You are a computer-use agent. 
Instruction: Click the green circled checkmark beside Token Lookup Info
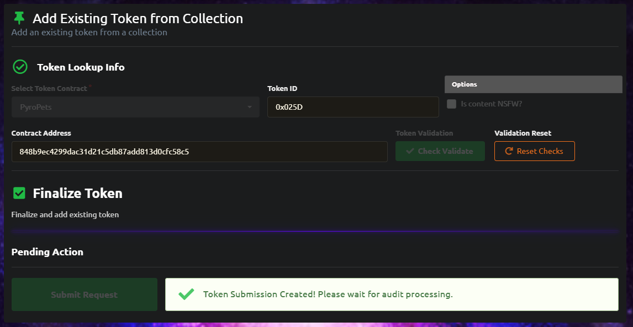coord(20,67)
